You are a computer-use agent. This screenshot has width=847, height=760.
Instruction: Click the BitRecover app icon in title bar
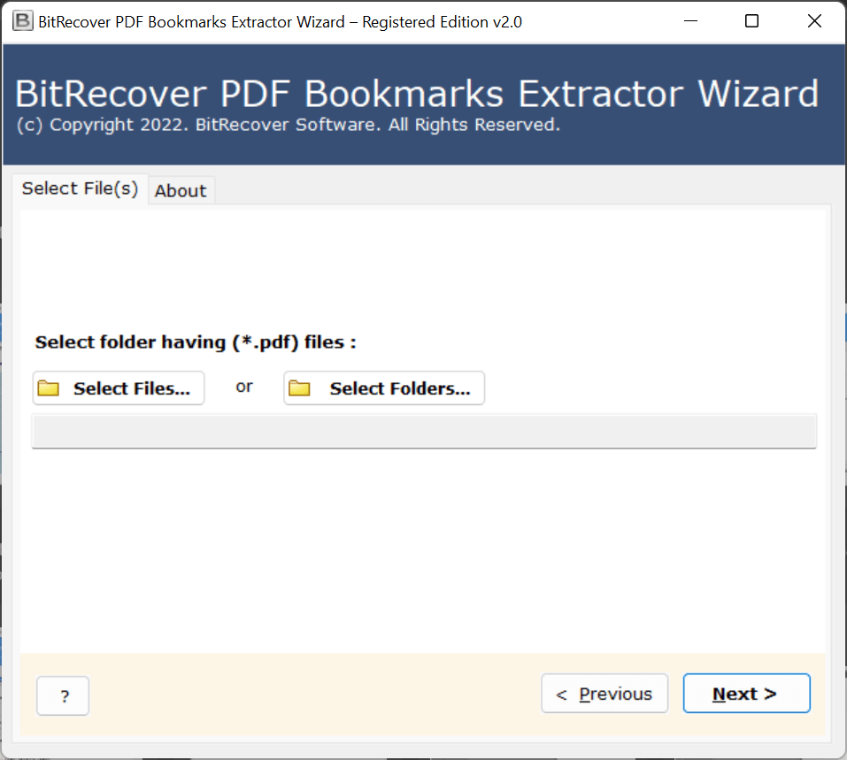tap(22, 21)
